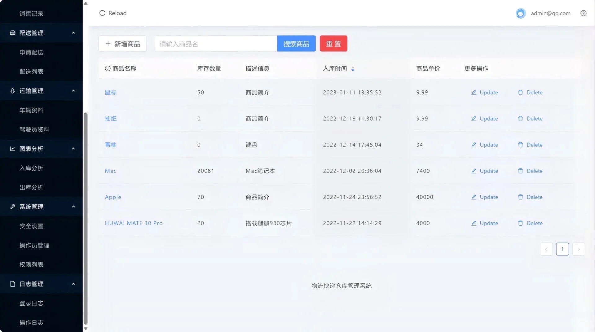This screenshot has width=595, height=332.
Task: Open the HUWAI MATE 30 Pro product link
Action: tap(134, 223)
